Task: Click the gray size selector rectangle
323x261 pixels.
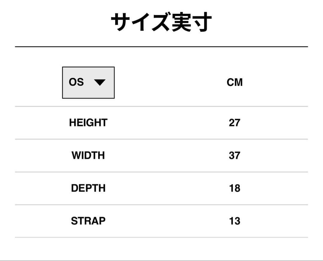Action: tap(88, 82)
